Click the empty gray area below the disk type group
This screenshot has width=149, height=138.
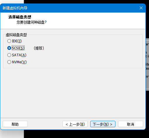[73, 93]
